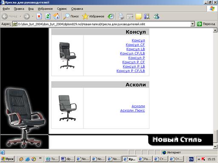Open the Сервис menu
Image resolution: width=218 pixels, height=163 pixels.
click(x=62, y=9)
